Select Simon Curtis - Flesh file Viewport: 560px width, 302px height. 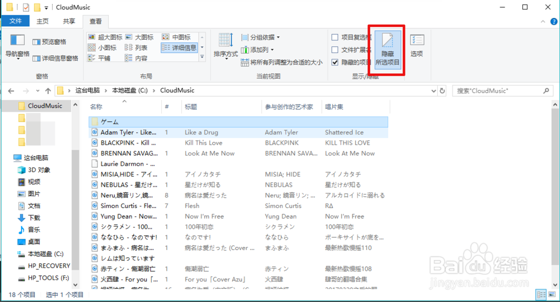[x=238, y=206]
